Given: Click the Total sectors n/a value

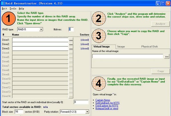Looking at the screenshot, I should tap(46, 107).
